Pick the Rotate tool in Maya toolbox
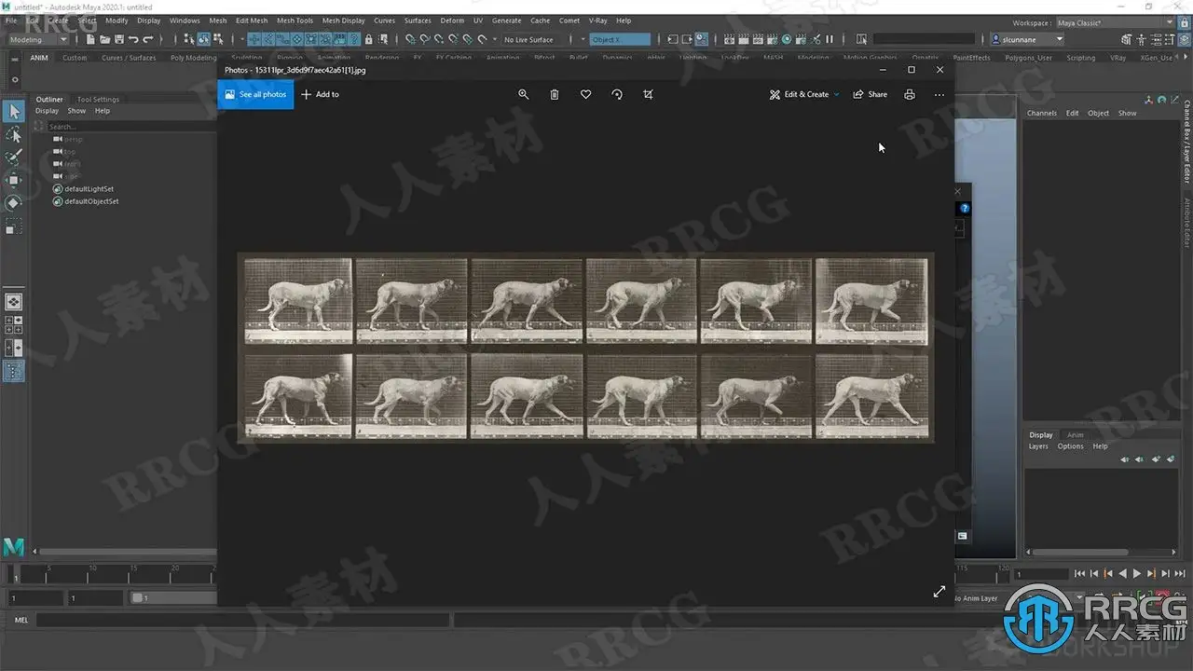The image size is (1193, 671). 14,202
